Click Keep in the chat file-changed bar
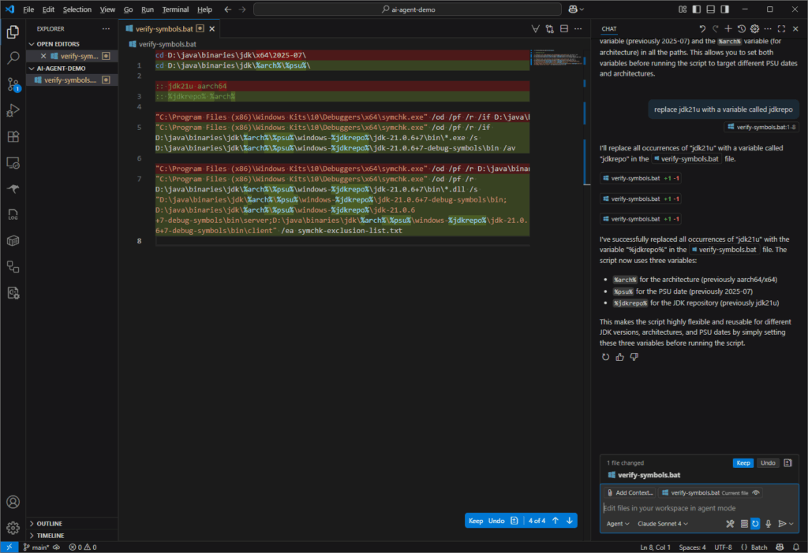Screen dimensions: 808x553 (x=743, y=463)
